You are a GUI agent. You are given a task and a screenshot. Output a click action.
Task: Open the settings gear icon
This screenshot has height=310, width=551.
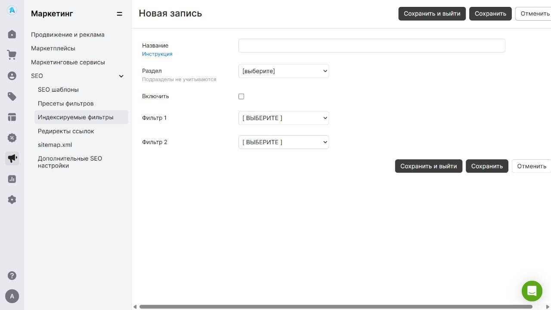tap(12, 200)
